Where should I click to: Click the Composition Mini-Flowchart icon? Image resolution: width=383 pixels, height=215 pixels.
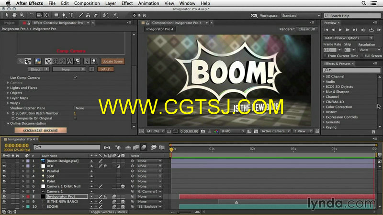coord(107,147)
